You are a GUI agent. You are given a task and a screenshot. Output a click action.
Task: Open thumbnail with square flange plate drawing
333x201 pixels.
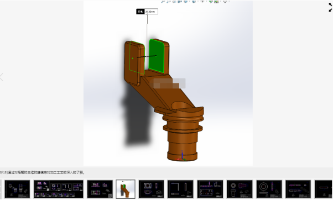pyautogui.click(x=151, y=189)
